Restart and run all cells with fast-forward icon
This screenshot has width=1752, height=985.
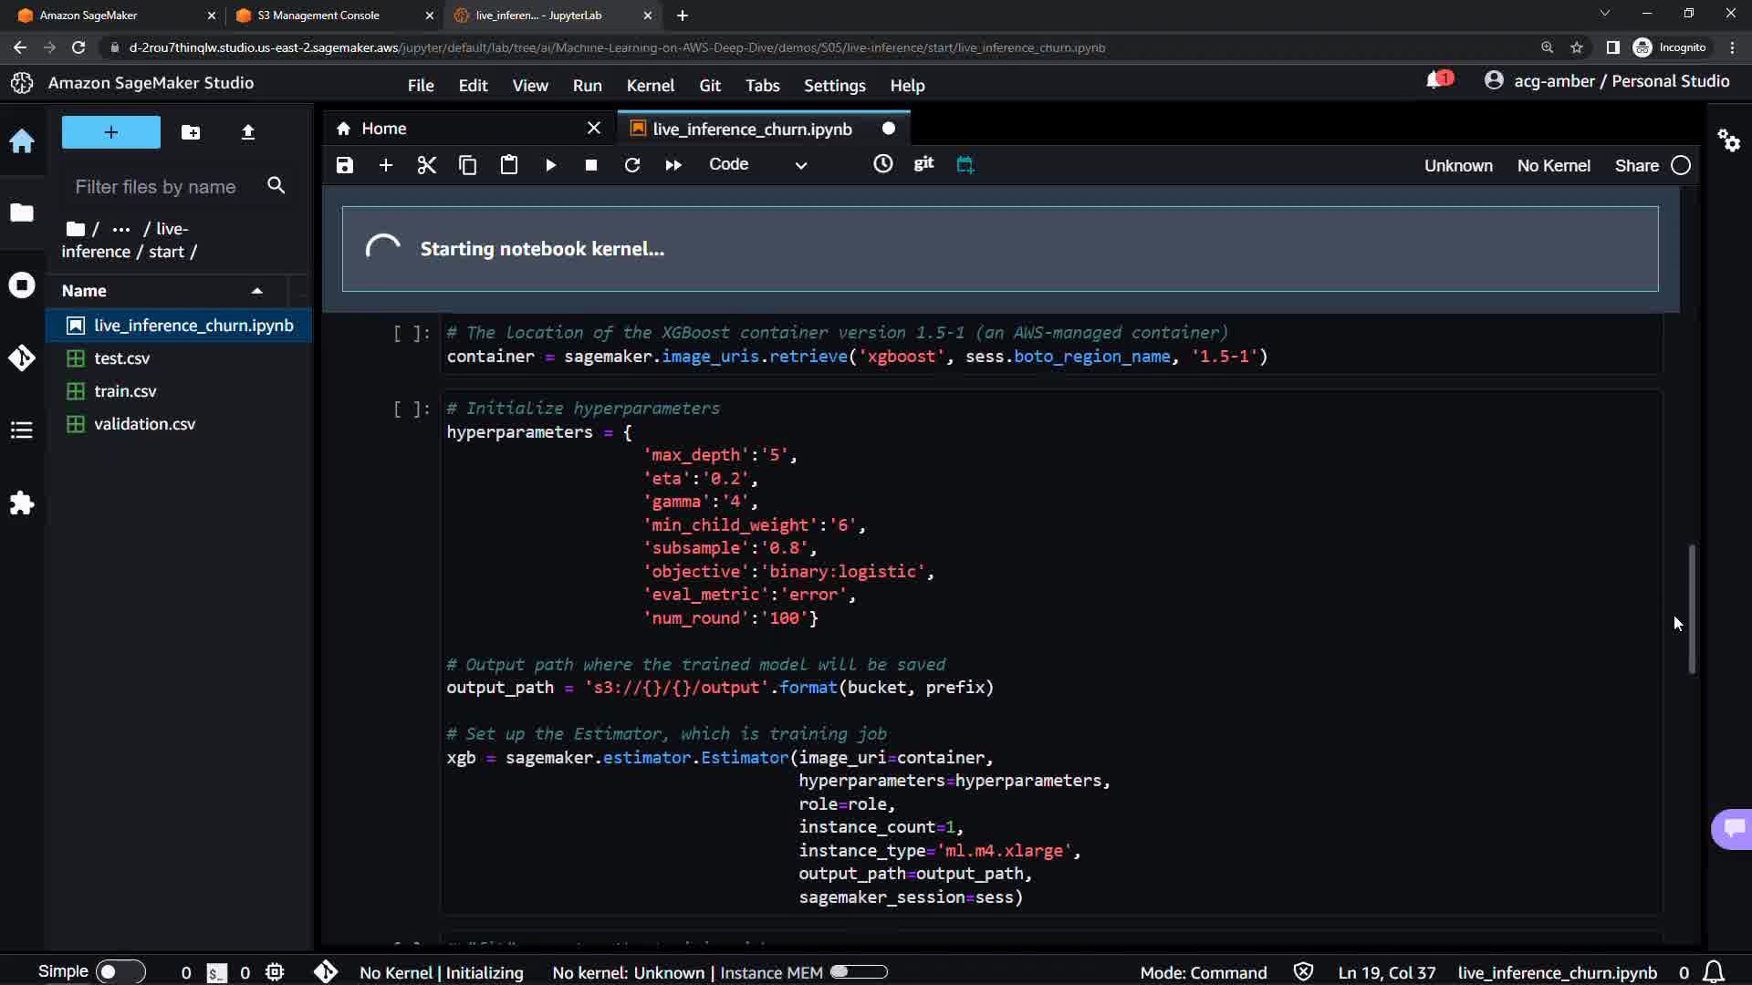[x=673, y=165]
